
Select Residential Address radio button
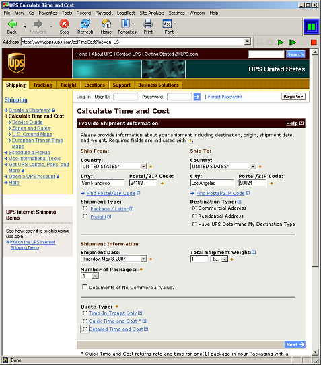[194, 216]
